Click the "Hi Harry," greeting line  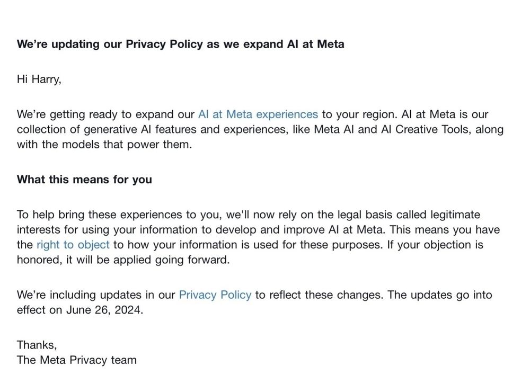click(x=39, y=79)
